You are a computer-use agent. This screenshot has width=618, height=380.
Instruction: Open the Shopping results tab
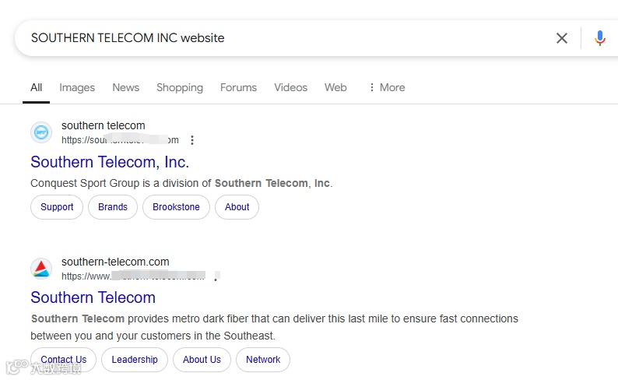point(180,87)
